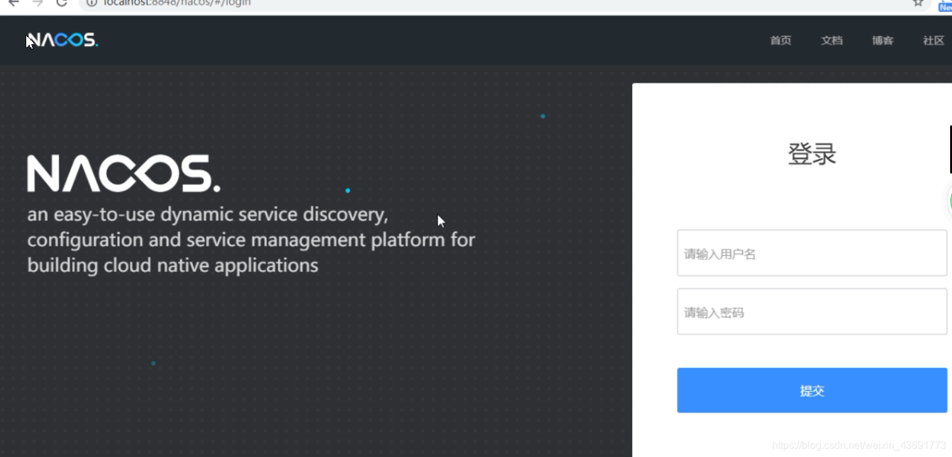This screenshot has height=457, width=952.
Task: Focus the password field 请输入密码
Action: [812, 312]
